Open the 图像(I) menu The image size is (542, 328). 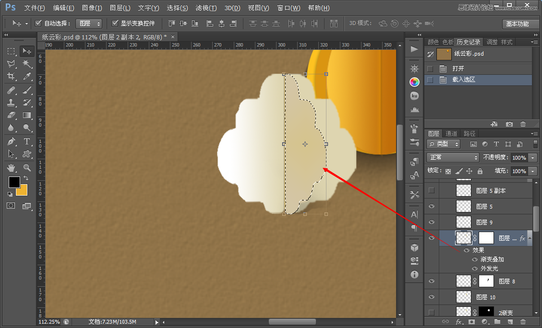[x=92, y=8]
